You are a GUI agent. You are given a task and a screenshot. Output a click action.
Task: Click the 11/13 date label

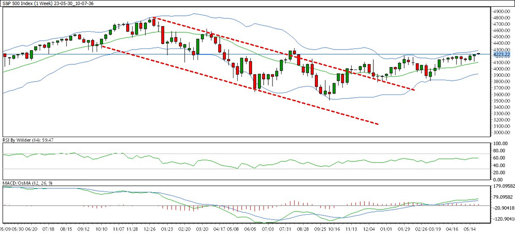[x=351, y=228]
